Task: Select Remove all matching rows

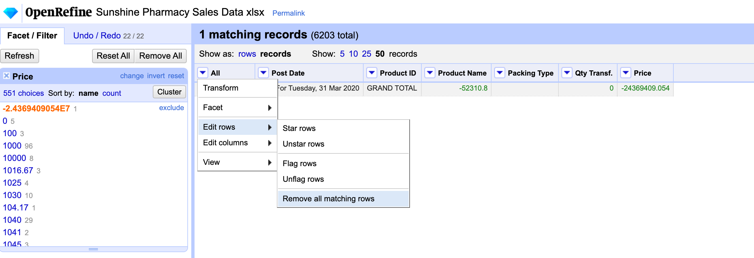Action: click(328, 199)
